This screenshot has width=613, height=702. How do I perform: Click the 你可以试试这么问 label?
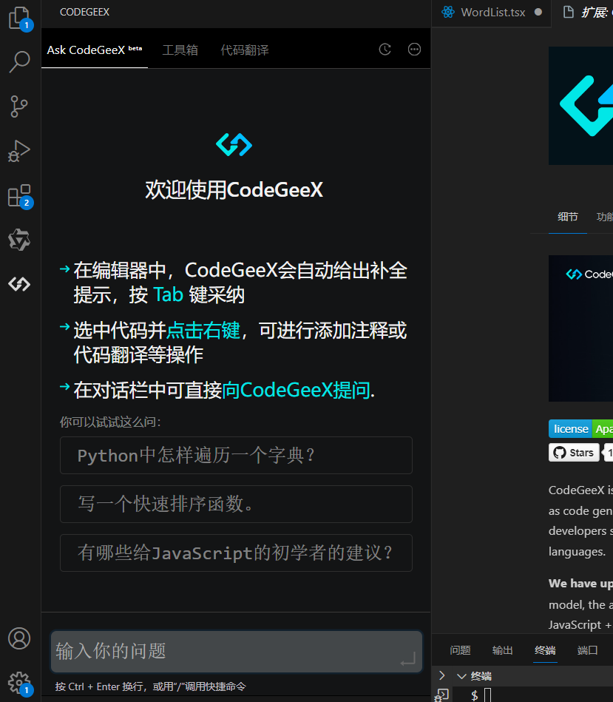tap(110, 422)
